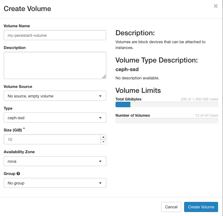Click the Total Gibibytes usage bar

coord(167,104)
